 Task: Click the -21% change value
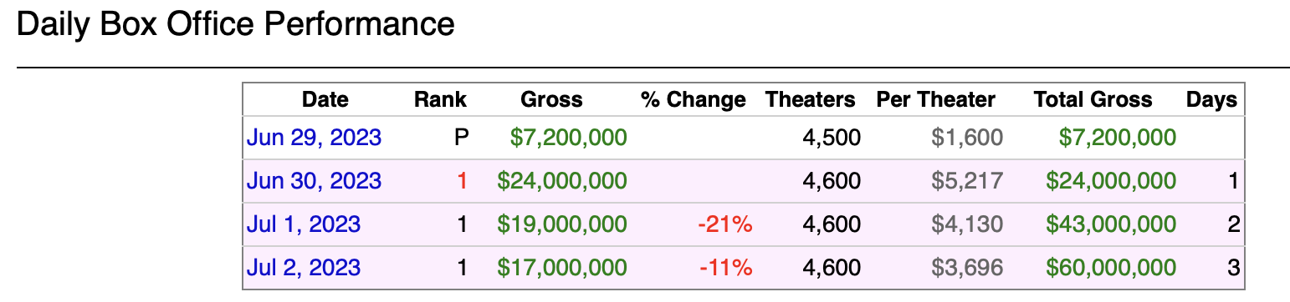pos(724,224)
